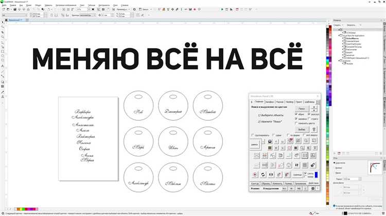
Task: Select ColorChartCreator in macros tree
Action: 354,44
